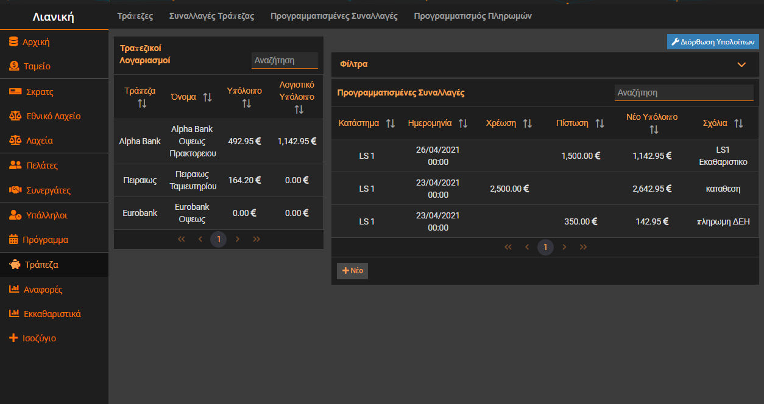
Task: Focus the bank accounts Αναζήτηση search field
Action: point(285,61)
